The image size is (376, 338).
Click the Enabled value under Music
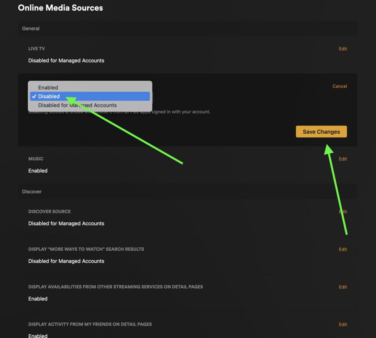(x=38, y=171)
